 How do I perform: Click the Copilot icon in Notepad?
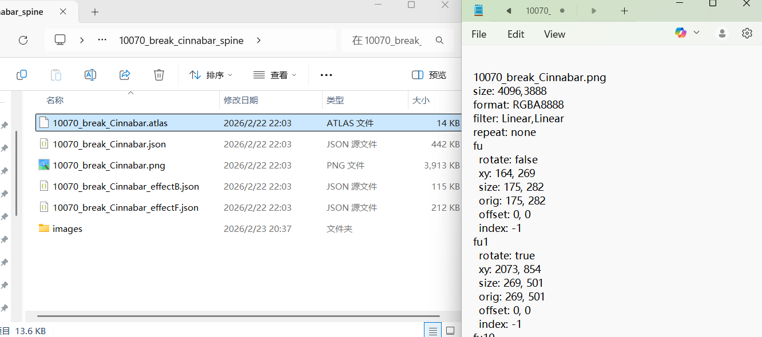pyautogui.click(x=680, y=33)
